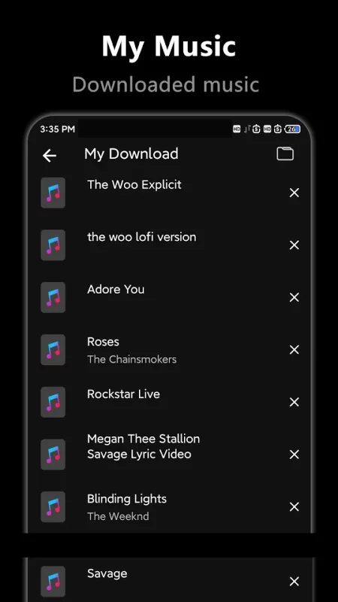Play the song titled Rockstar Live
Viewport: 338px width, 602px height.
[x=123, y=394]
